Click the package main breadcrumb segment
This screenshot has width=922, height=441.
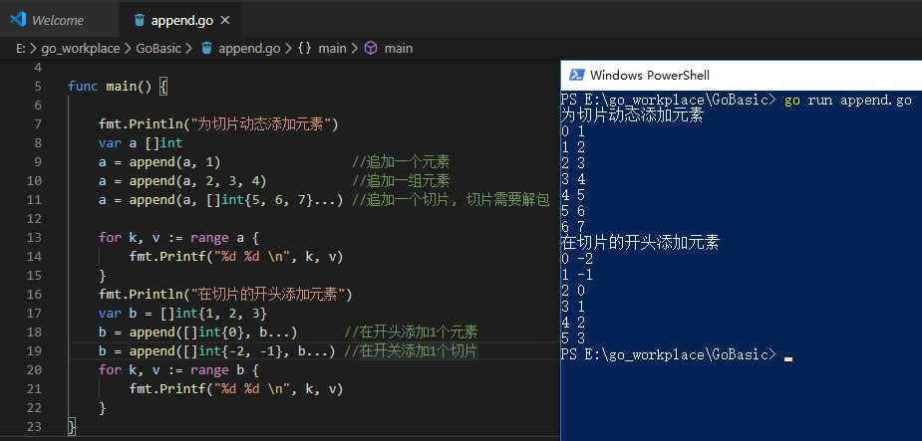pos(332,48)
